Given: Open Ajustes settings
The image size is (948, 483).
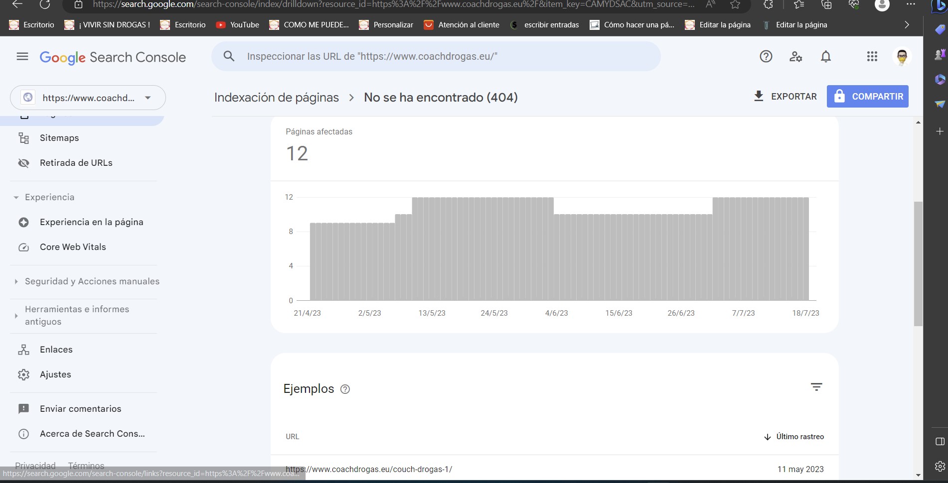Looking at the screenshot, I should 55,374.
